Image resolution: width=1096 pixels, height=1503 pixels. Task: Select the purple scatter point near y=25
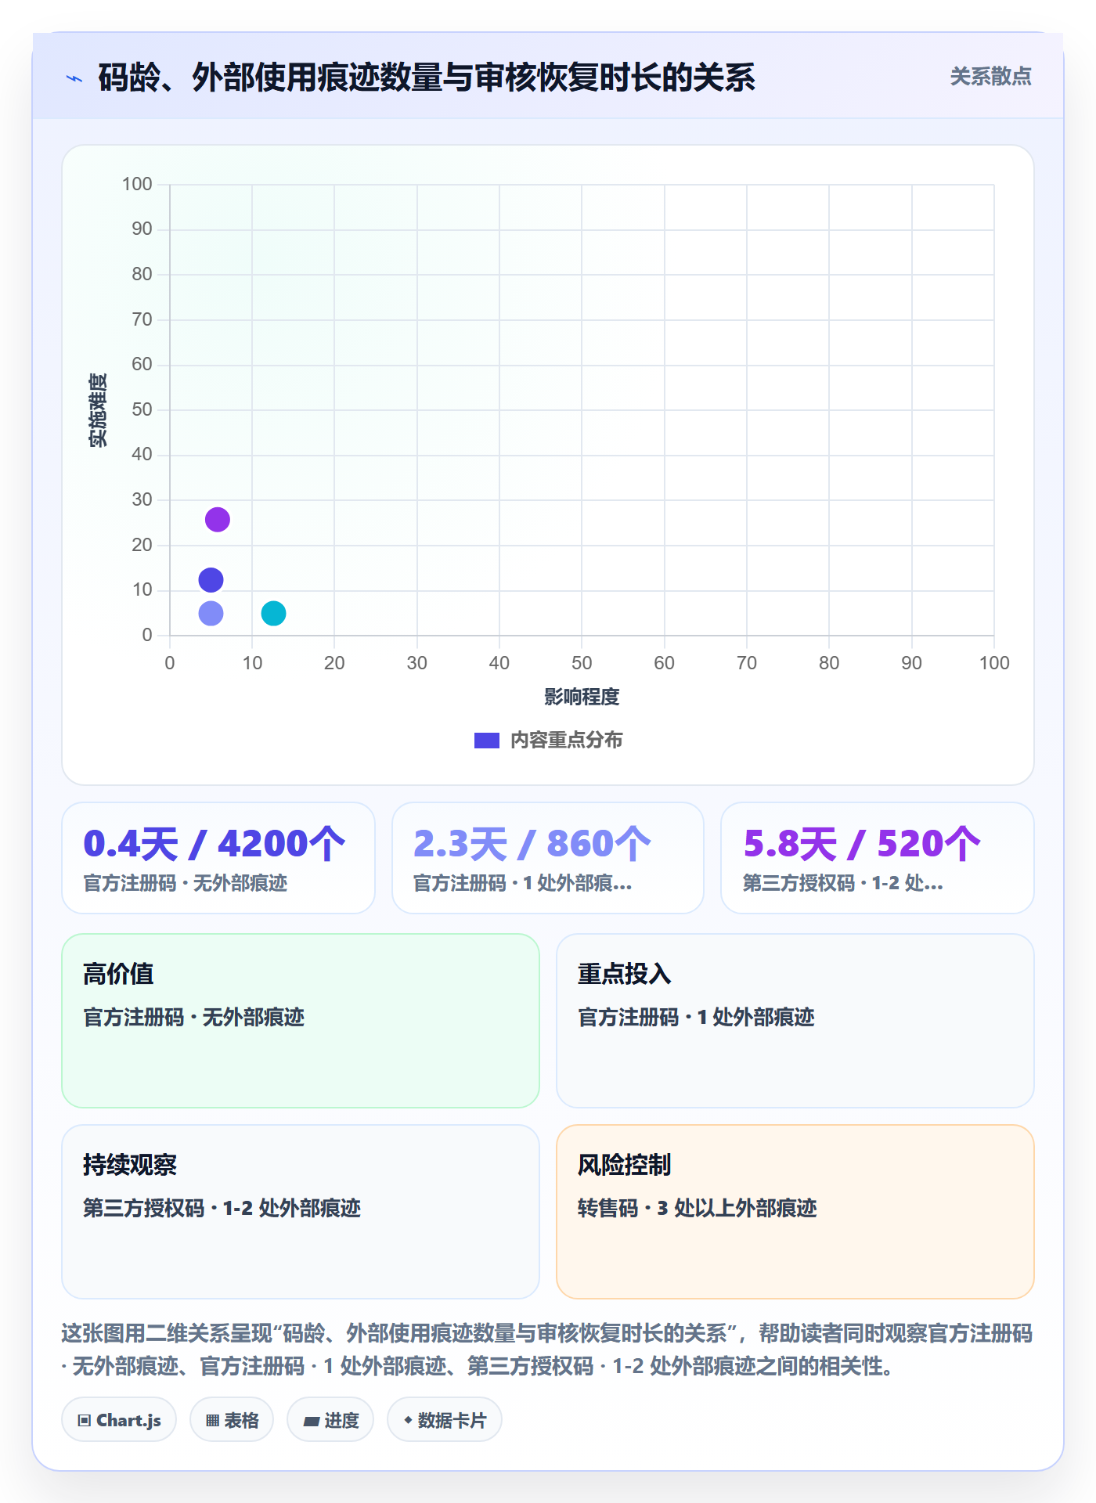218,520
